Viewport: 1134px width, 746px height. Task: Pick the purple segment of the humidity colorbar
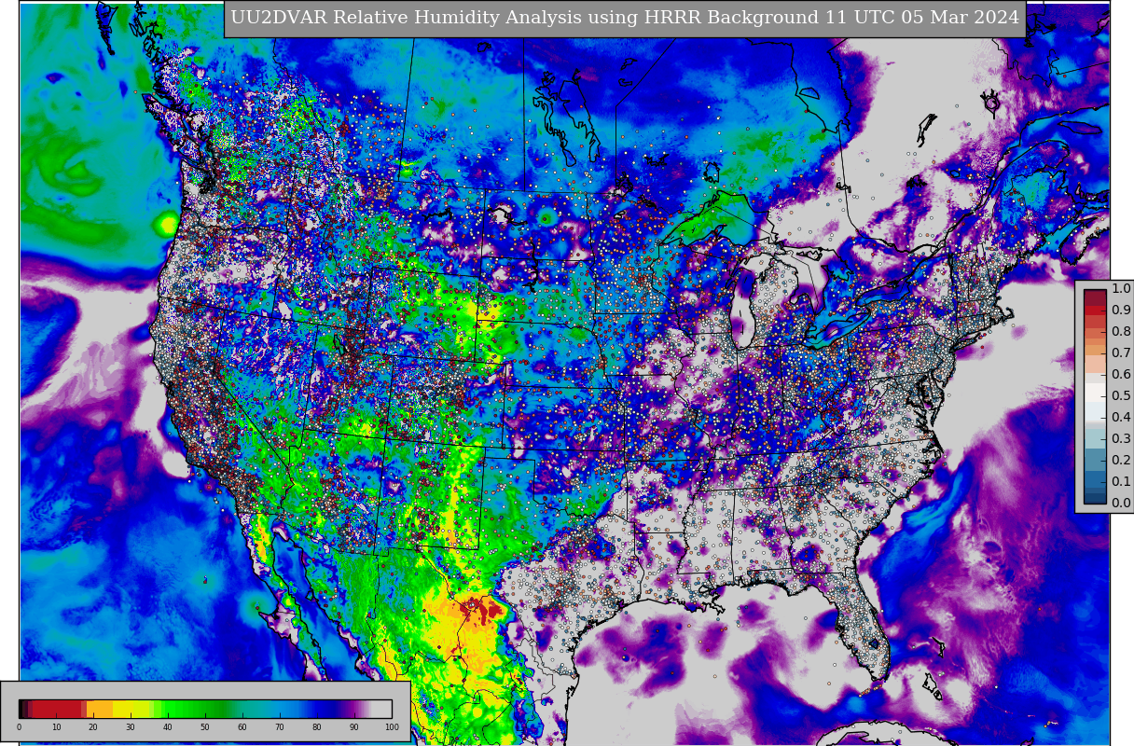tap(350, 709)
